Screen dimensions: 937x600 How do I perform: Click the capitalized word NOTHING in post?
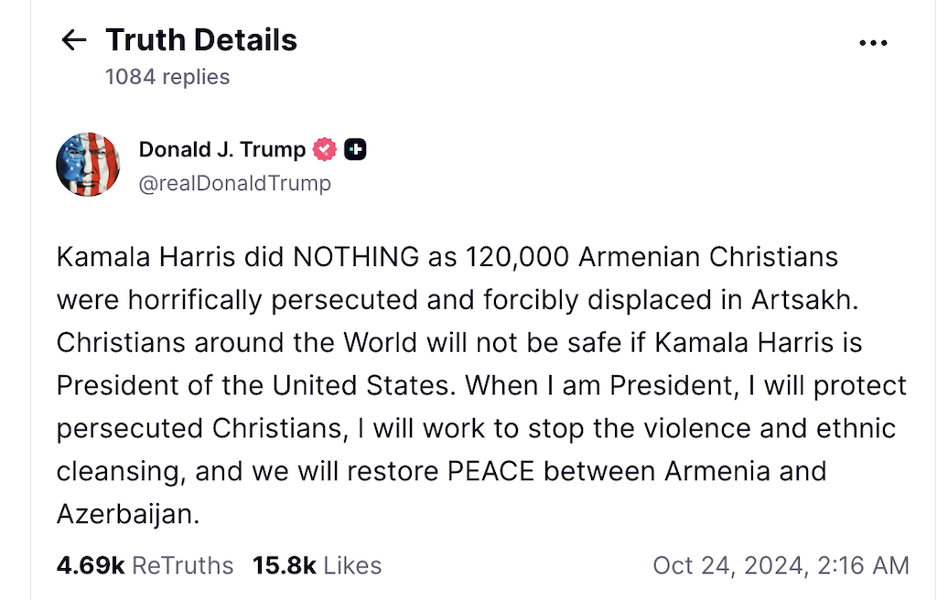tap(357, 257)
